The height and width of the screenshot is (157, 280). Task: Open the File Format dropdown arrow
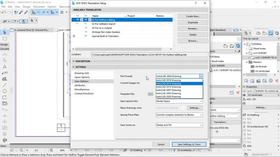[x=201, y=76]
